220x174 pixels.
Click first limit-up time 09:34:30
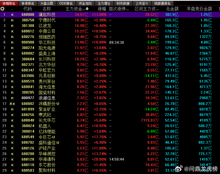(x=117, y=42)
